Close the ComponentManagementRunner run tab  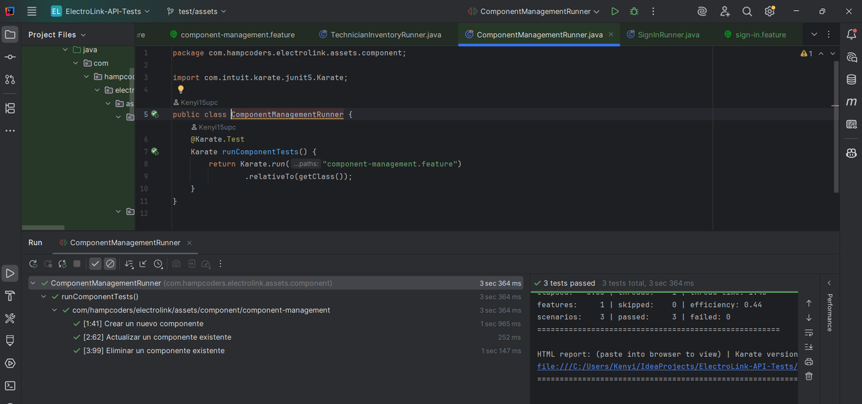(189, 243)
